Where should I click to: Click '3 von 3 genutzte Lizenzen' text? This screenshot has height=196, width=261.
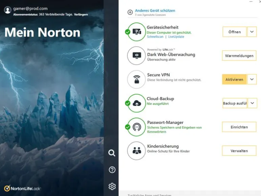pyautogui.click(x=150, y=15)
